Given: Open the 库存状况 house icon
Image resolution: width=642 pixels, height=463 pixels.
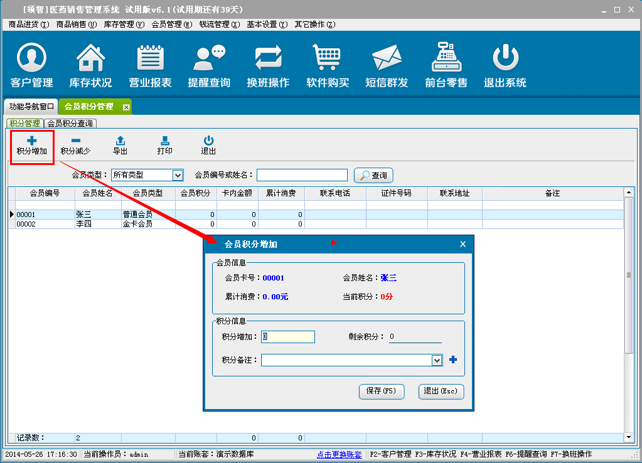Looking at the screenshot, I should 90,66.
